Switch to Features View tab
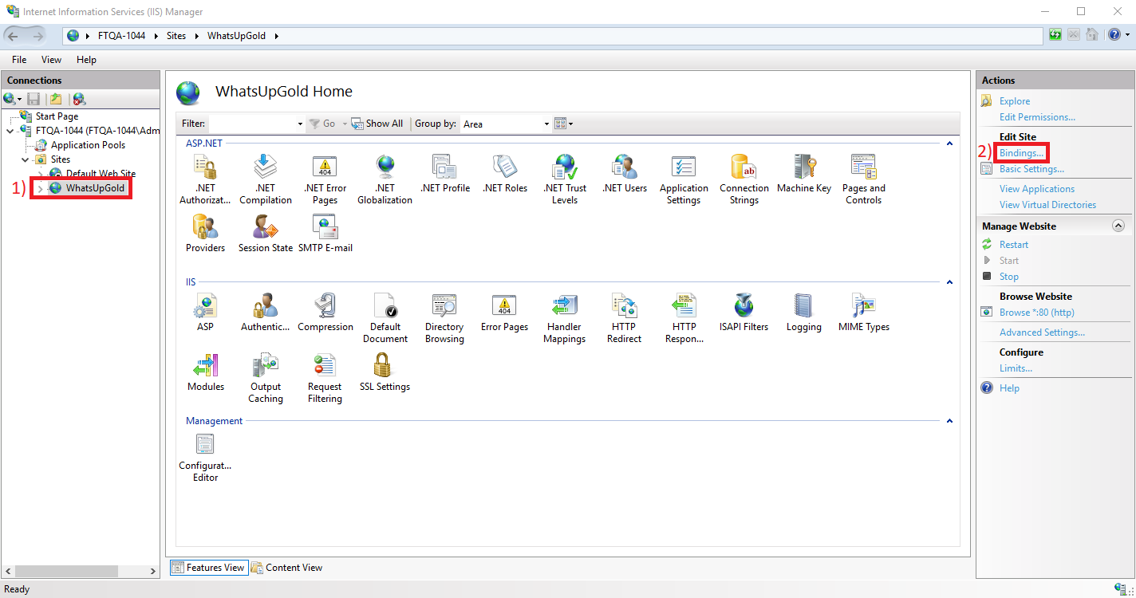 [x=208, y=568]
